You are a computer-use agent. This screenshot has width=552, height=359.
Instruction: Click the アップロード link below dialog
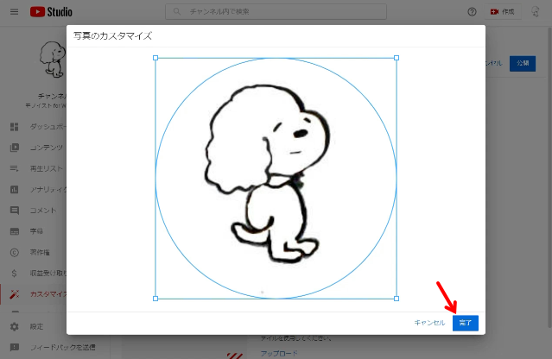(x=279, y=353)
